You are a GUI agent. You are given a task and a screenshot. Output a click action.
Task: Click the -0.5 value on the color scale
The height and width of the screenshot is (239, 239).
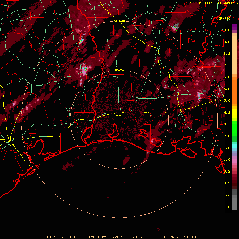226,183
